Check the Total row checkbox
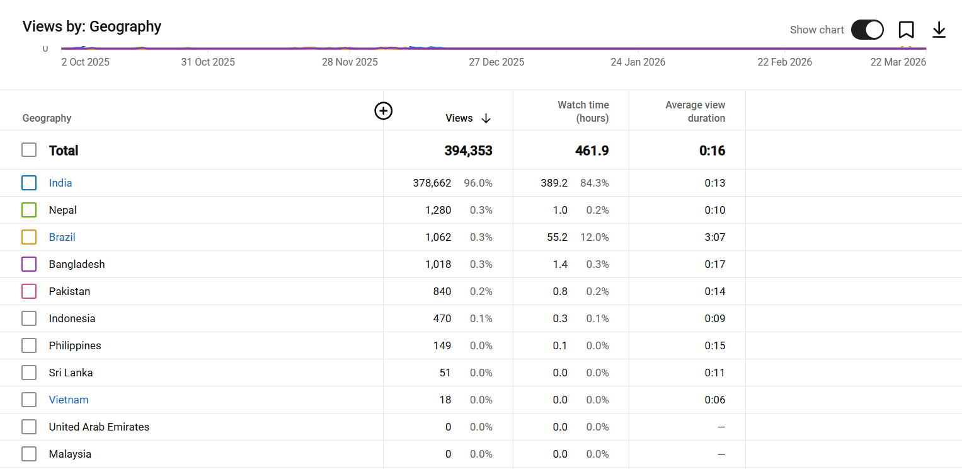 point(29,150)
